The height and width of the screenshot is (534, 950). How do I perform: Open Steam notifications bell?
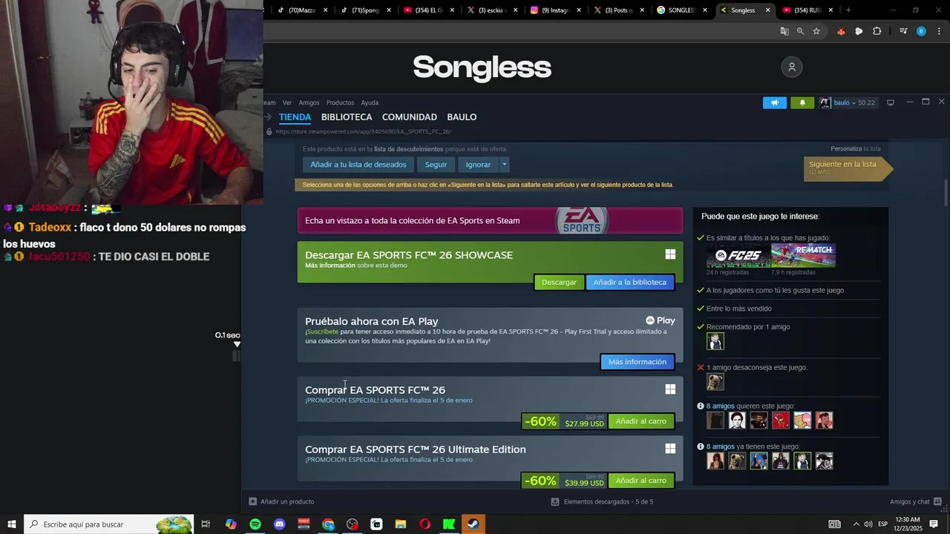coord(802,102)
